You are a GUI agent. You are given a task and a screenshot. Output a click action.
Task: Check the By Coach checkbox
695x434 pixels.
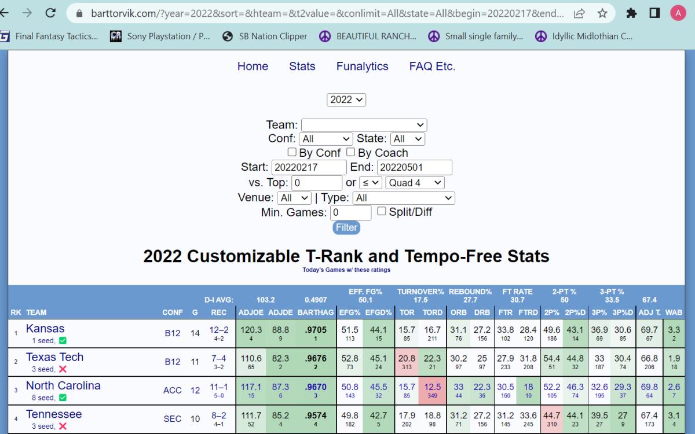pos(350,152)
